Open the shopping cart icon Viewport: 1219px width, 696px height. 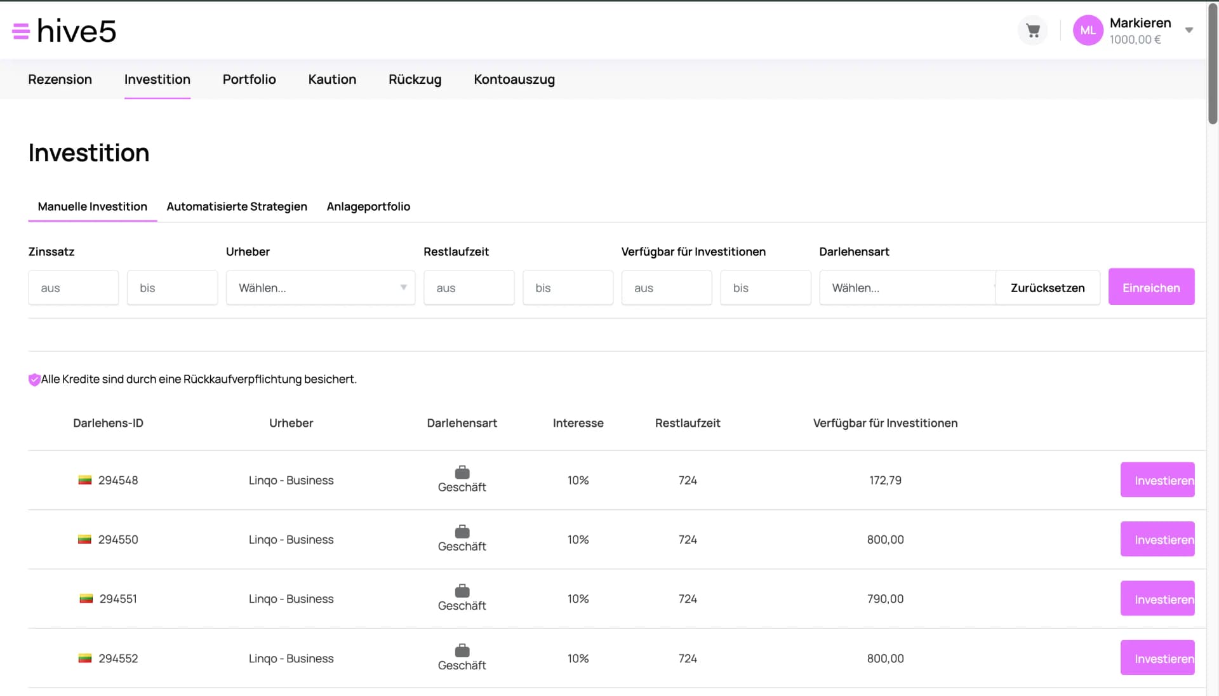click(x=1033, y=30)
